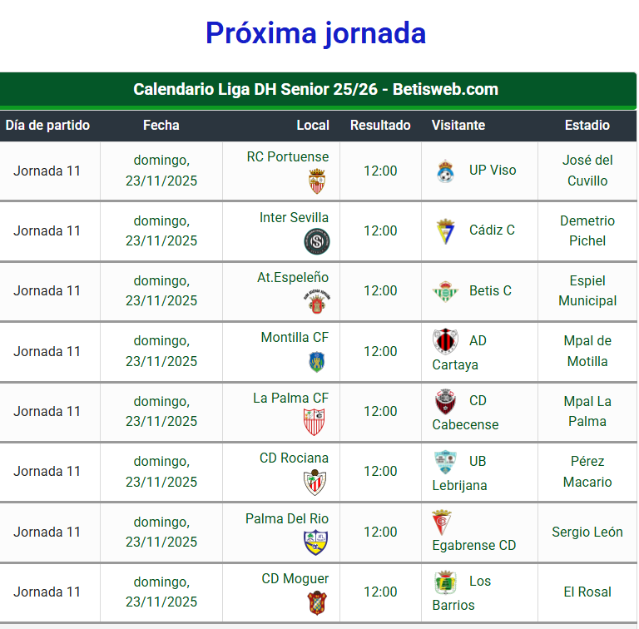Click the AD Cartaya red-black badge
639x629 pixels.
[445, 341]
